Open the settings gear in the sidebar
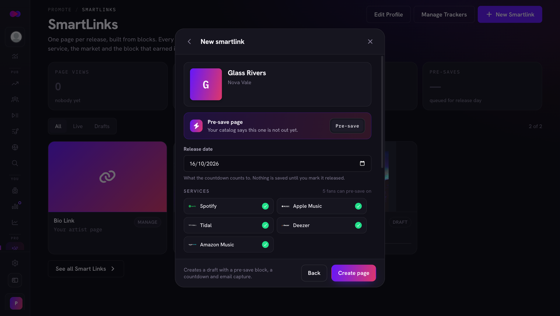Image resolution: width=560 pixels, height=316 pixels. pos(15,263)
